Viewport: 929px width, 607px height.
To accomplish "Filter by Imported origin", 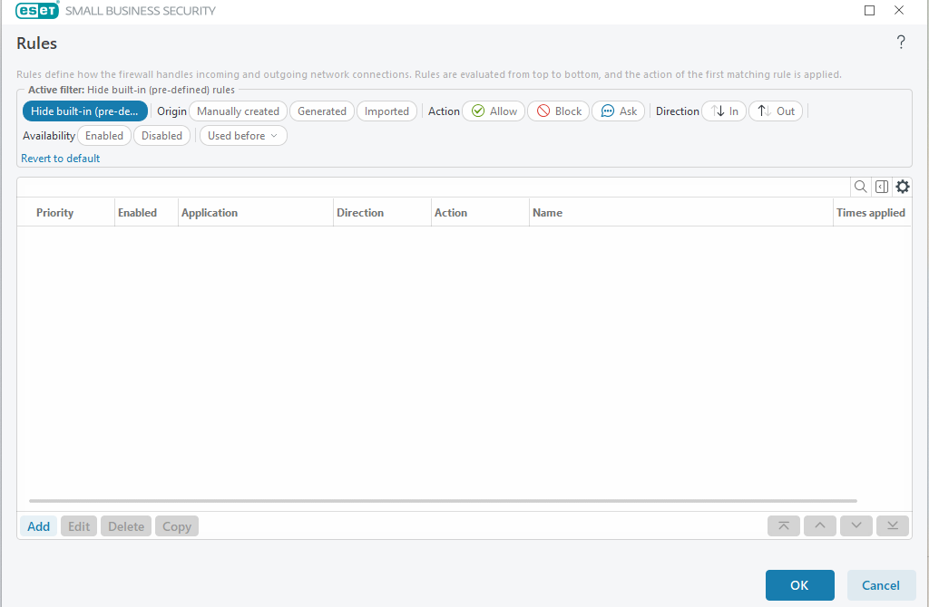I will (x=386, y=111).
